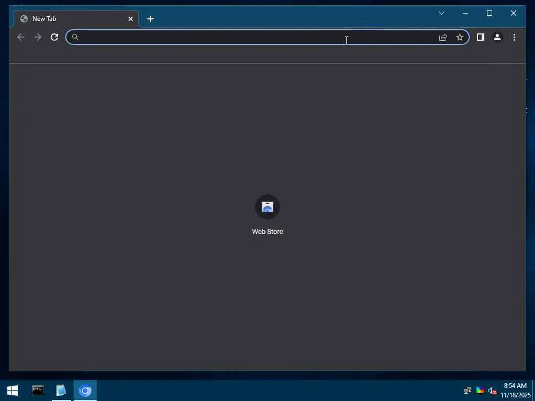Maximize the browser window
The width and height of the screenshot is (535, 401).
pos(489,13)
